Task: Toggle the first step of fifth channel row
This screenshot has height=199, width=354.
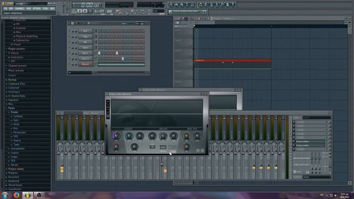Action: point(99,53)
